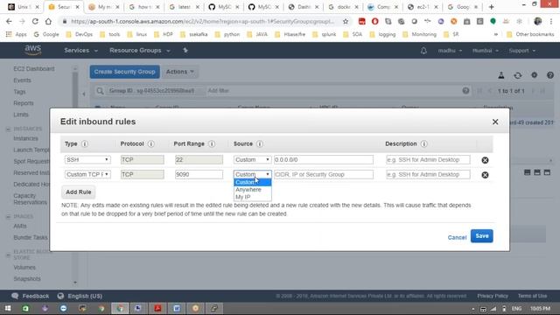Click the info icon next to Port Range

tap(212, 143)
